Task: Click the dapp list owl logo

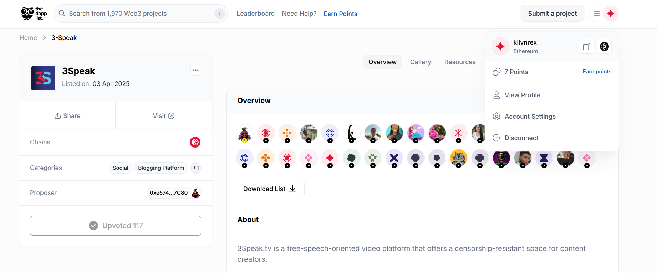Action: click(x=34, y=14)
